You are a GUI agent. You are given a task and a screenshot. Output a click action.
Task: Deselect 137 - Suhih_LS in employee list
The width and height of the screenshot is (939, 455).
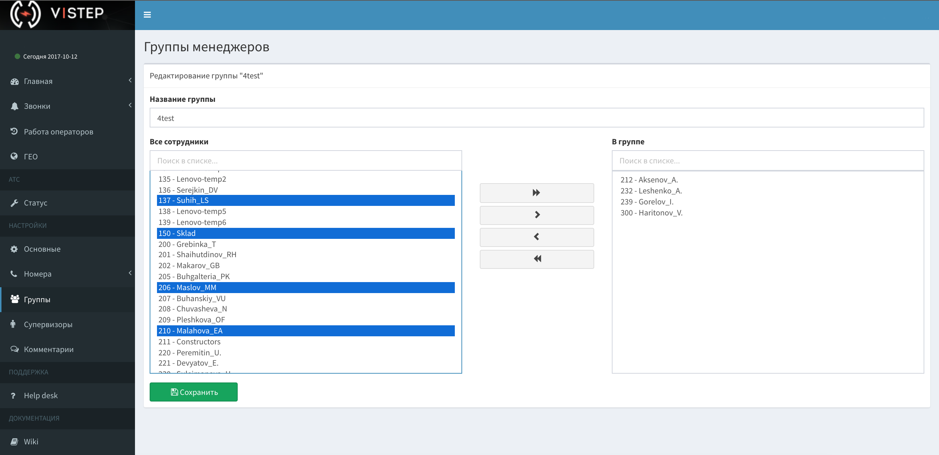pos(305,200)
